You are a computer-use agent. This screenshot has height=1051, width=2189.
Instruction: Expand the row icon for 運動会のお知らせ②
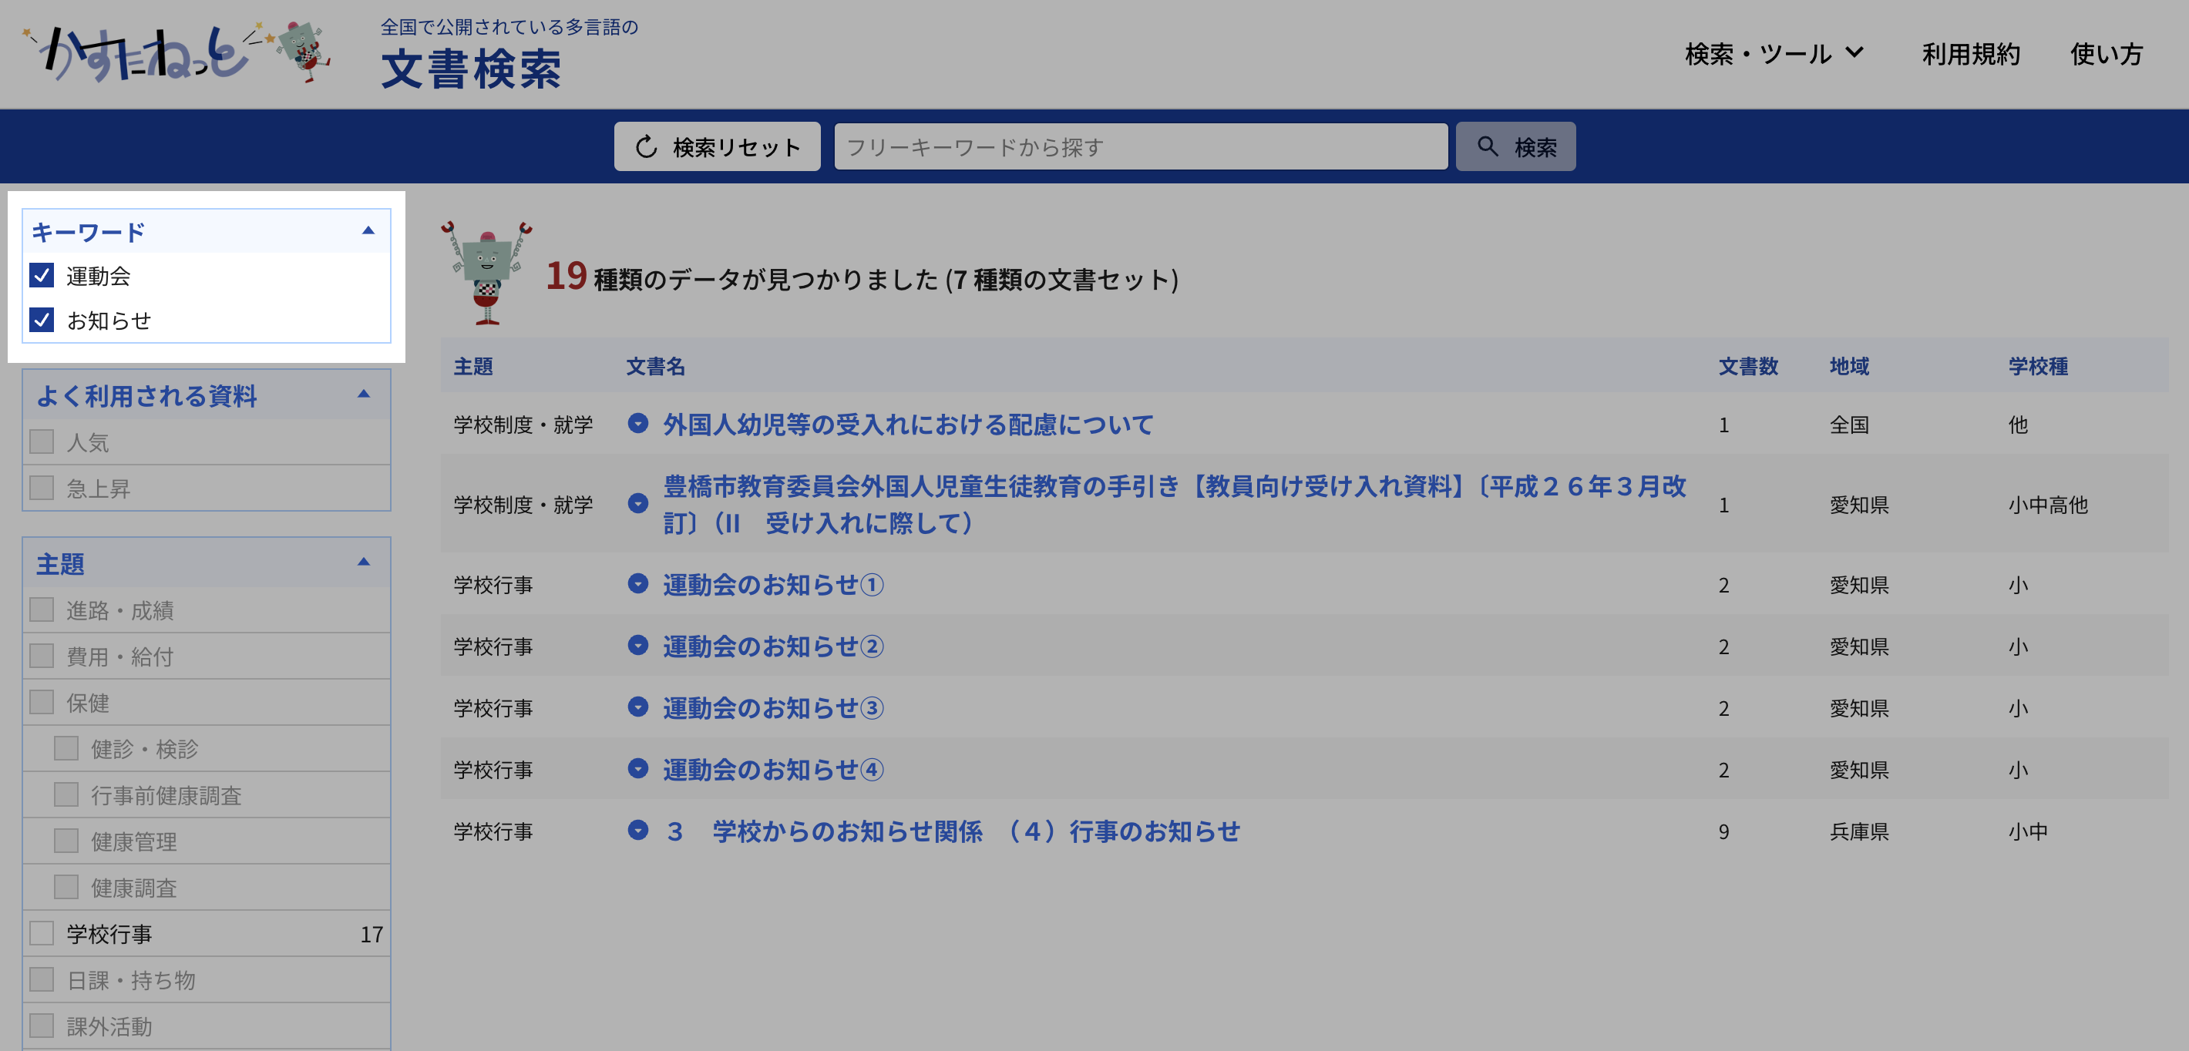click(x=638, y=646)
